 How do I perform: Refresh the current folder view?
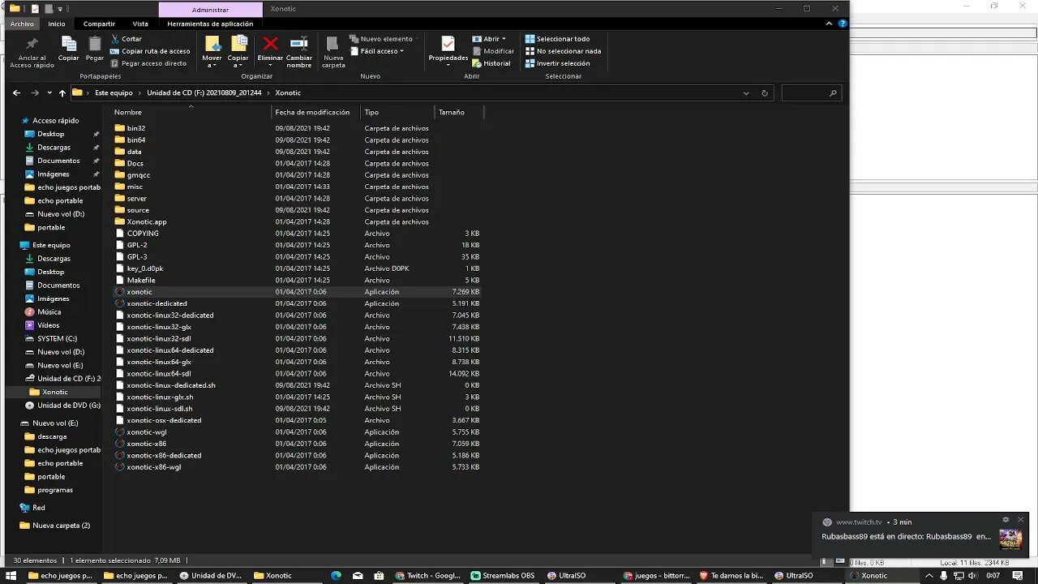[764, 93]
